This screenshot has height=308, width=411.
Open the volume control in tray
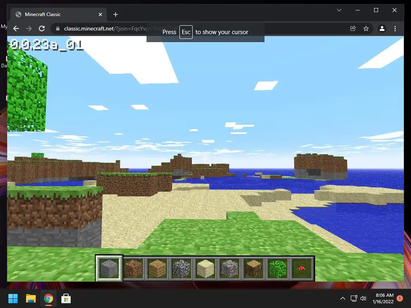click(363, 298)
